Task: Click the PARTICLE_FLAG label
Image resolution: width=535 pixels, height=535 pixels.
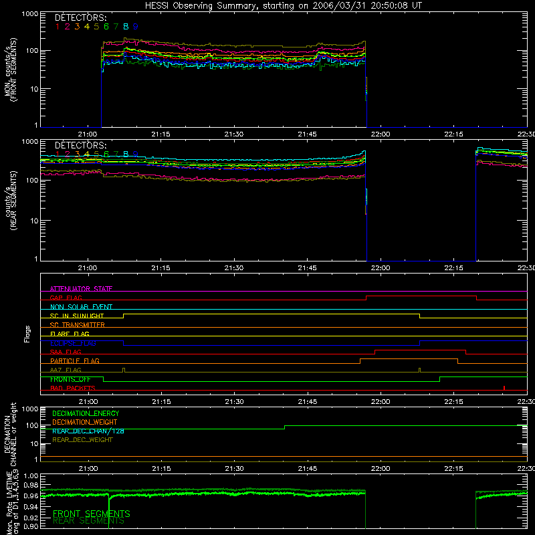Action: pyautogui.click(x=75, y=360)
